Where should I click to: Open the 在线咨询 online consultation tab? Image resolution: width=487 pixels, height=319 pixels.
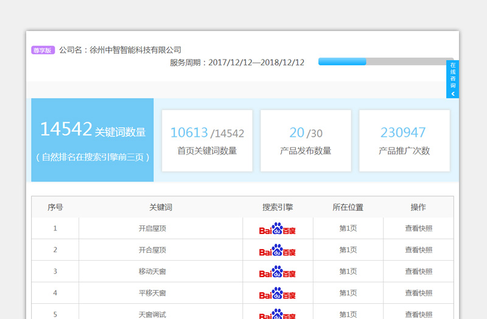(x=452, y=79)
